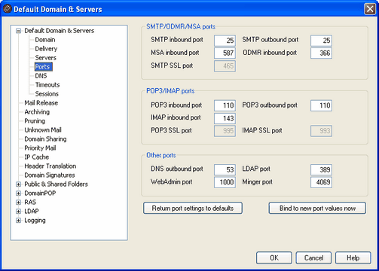Expand the LDAP tree node
The width and height of the screenshot is (379, 271).
tap(18, 212)
